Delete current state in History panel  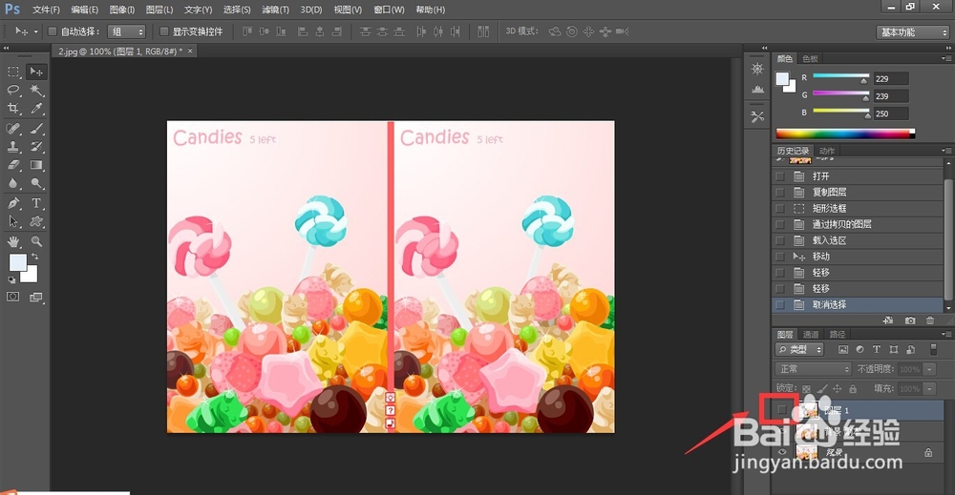(930, 320)
